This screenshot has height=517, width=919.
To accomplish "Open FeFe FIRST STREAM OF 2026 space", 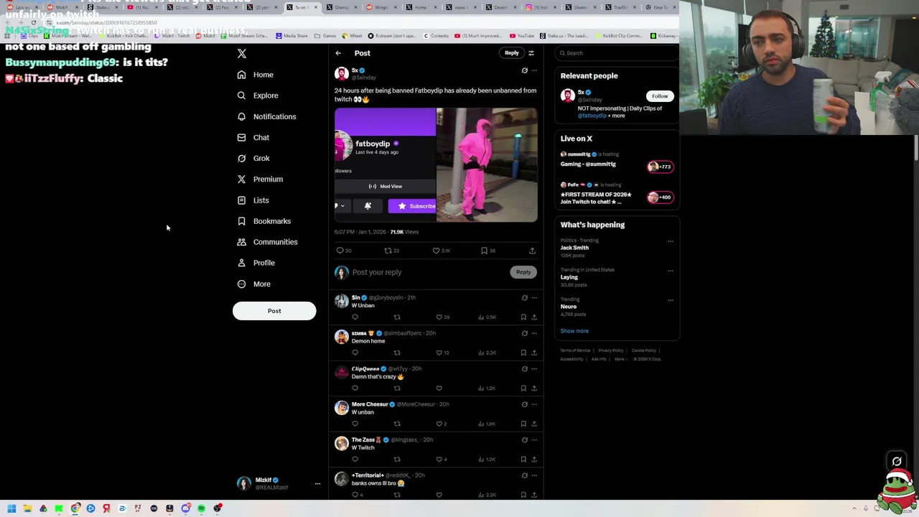I will point(617,194).
